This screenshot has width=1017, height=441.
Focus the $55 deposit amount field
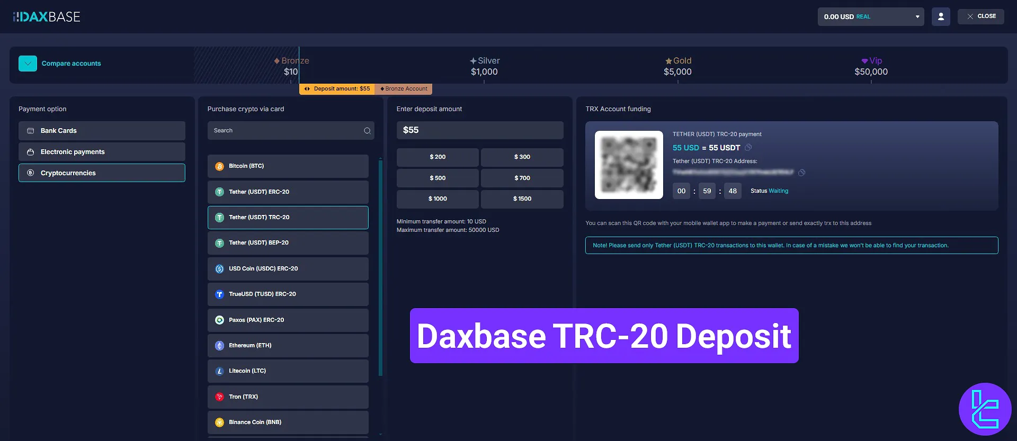(x=480, y=130)
